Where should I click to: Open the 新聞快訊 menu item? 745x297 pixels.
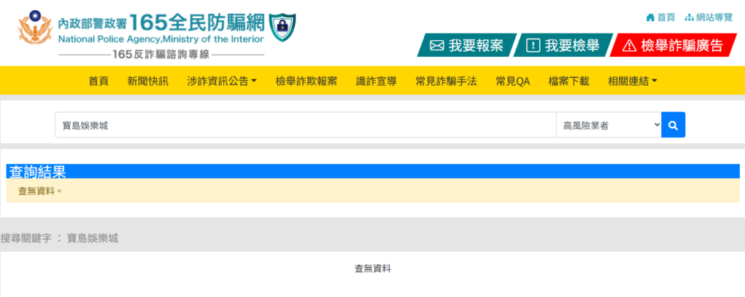(x=148, y=82)
